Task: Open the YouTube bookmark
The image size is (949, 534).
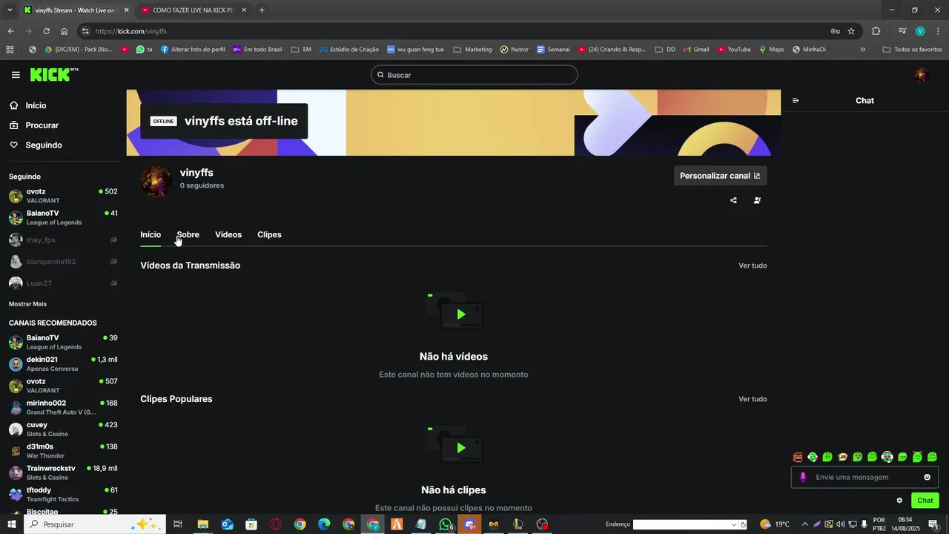Action: 734,50
